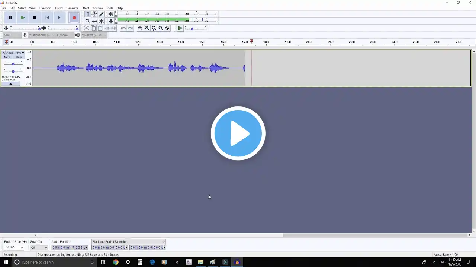476x267 pixels.
Task: Click the Play-at-Speed green button
Action: (180, 28)
